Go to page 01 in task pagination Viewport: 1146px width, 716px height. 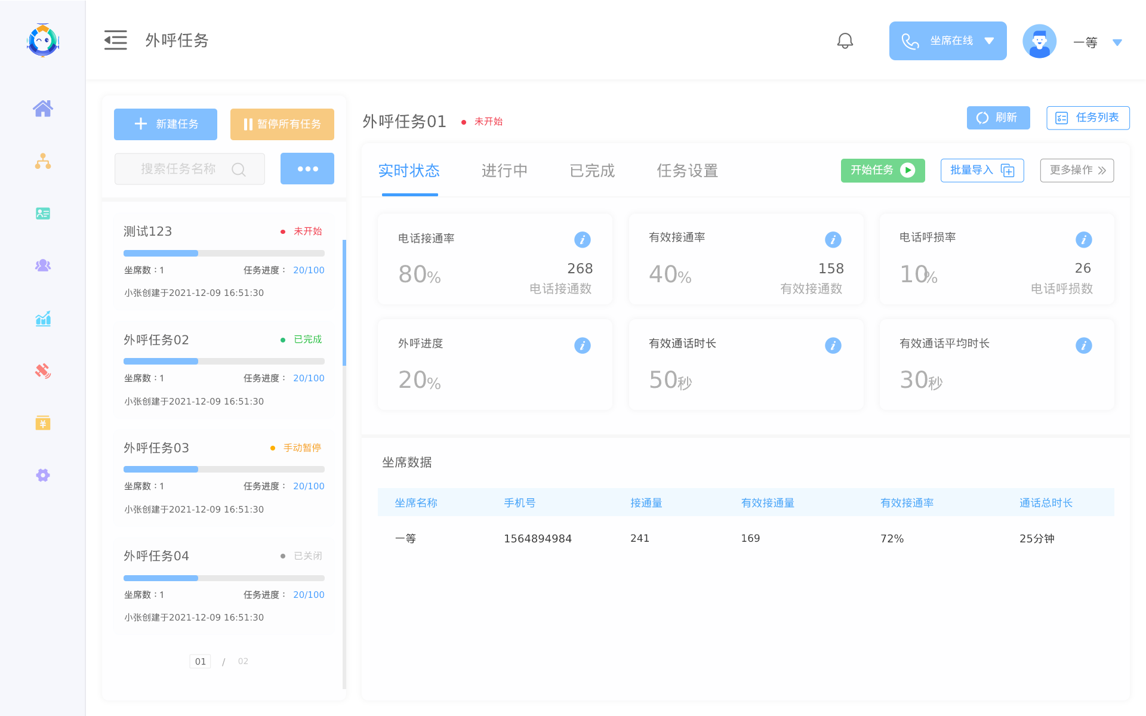[x=201, y=661]
